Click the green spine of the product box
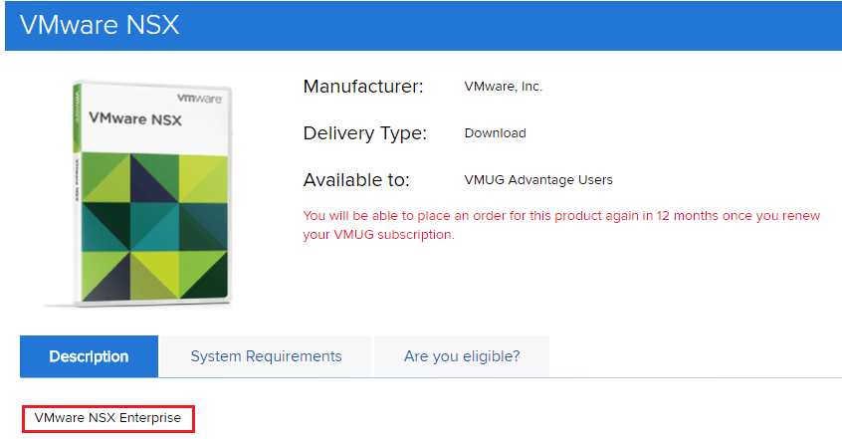Viewport: 842px width, 439px height. tap(77, 199)
